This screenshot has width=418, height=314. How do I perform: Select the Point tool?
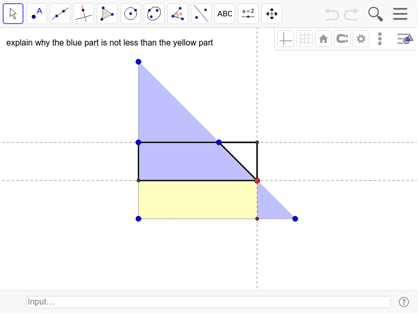(37, 14)
